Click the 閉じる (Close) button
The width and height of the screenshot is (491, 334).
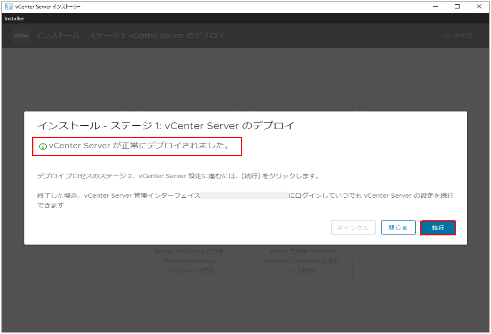pos(398,228)
